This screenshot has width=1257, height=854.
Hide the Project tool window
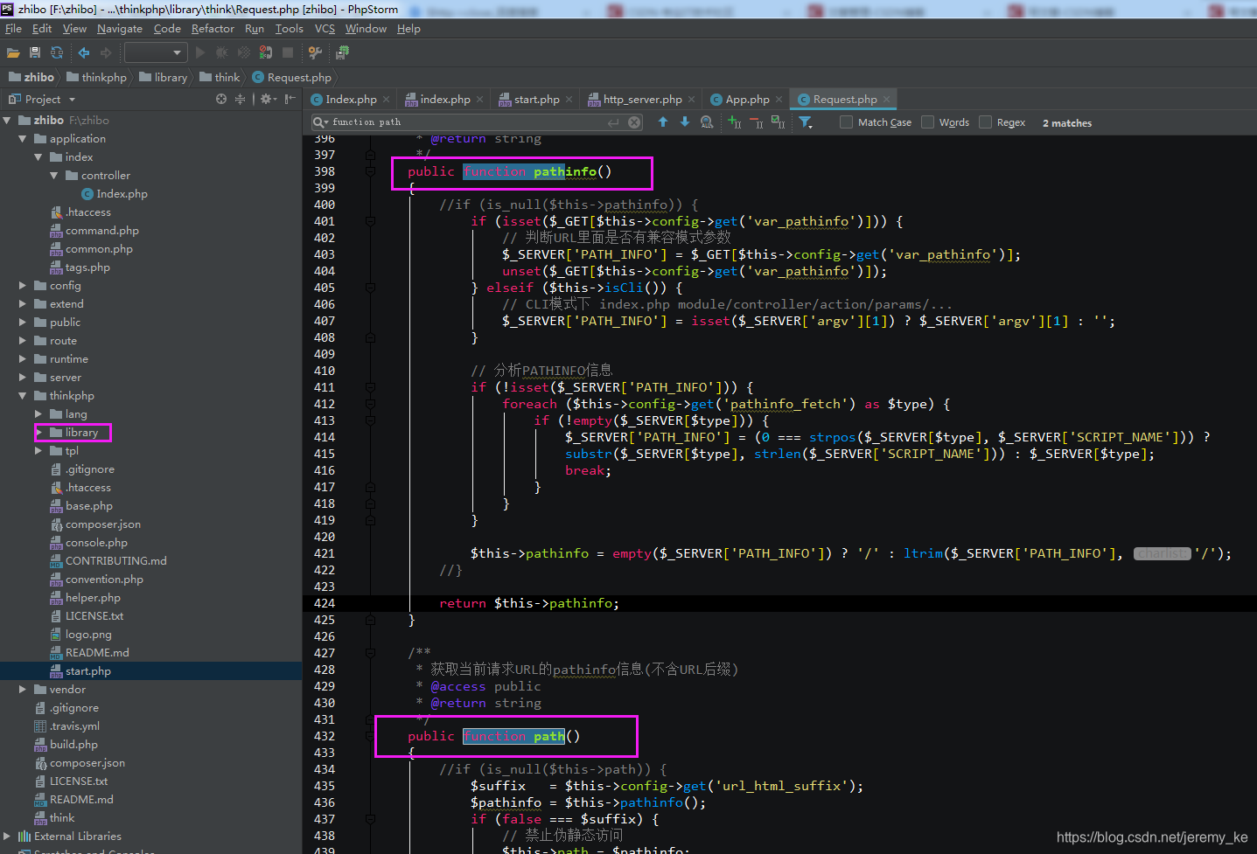pyautogui.click(x=290, y=100)
